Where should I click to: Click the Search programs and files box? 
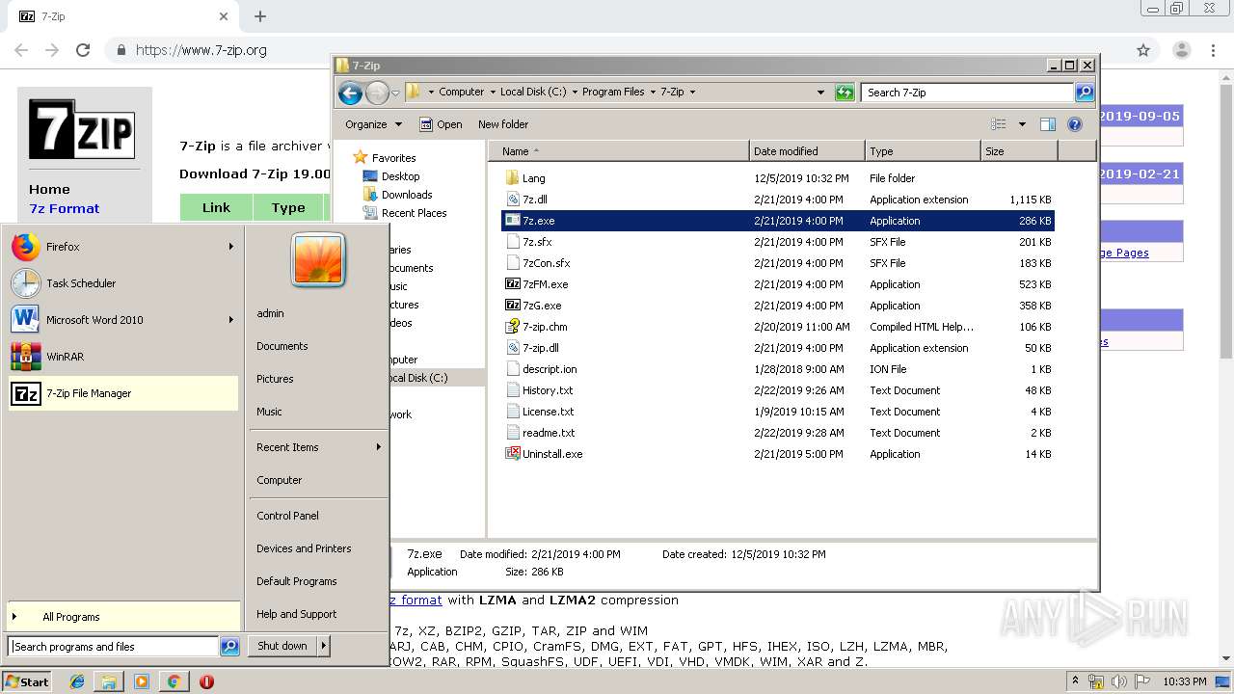point(114,647)
